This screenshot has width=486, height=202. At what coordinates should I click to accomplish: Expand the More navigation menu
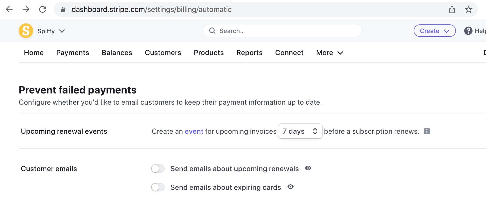tap(330, 53)
